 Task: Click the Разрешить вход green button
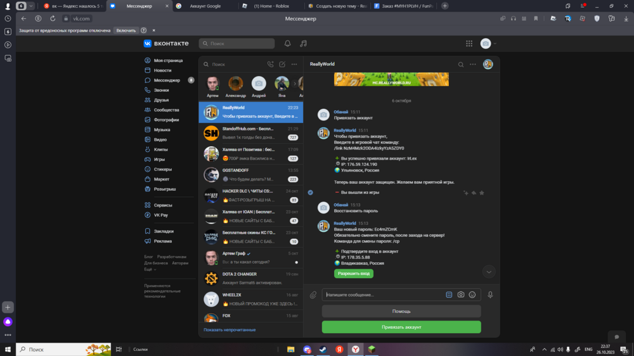click(x=354, y=274)
